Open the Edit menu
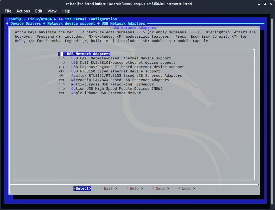 pos(39,11)
